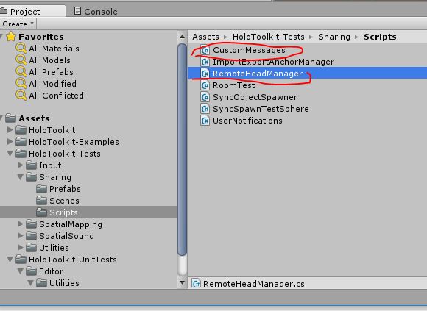Click the Scenes folder icon
Image resolution: width=427 pixels, height=311 pixels.
coord(42,201)
